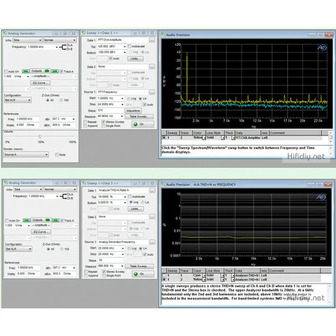Click the AP logo in the FFT spectrum graph
The image size is (336, 336).
tap(322, 47)
